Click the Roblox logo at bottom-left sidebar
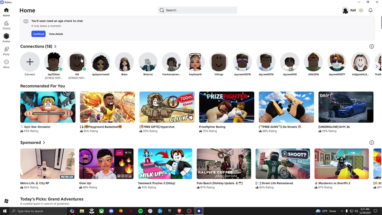Screen dimensions: 382x215 coord(6,201)
